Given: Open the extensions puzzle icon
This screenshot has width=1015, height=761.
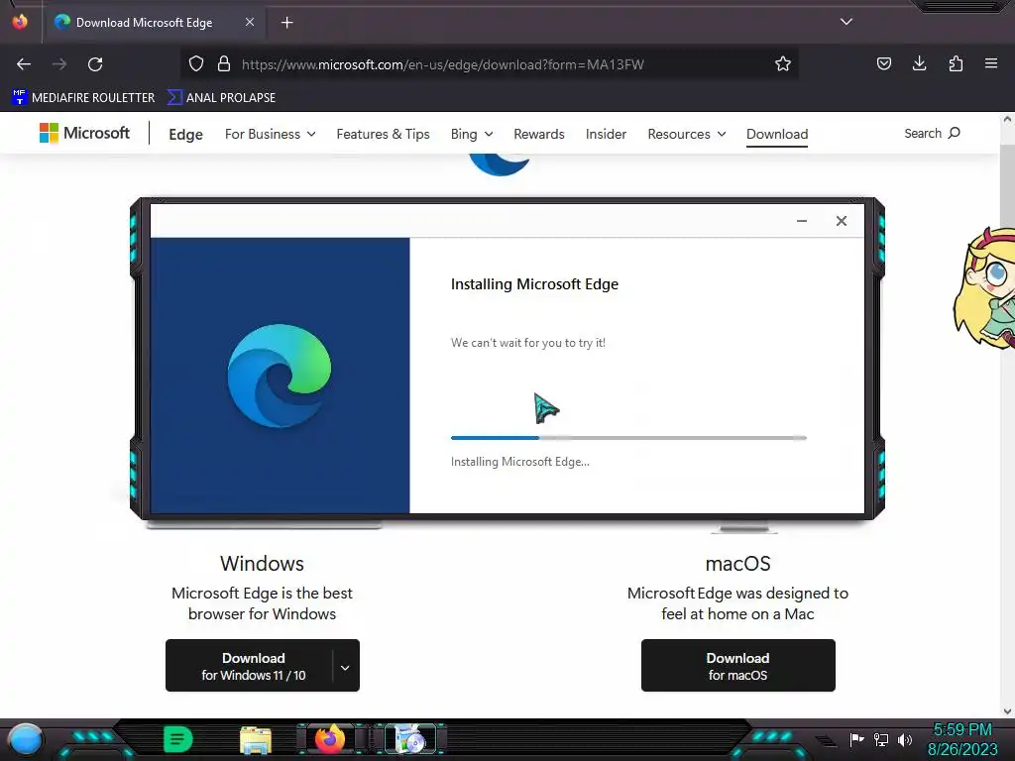Looking at the screenshot, I should click(x=956, y=63).
